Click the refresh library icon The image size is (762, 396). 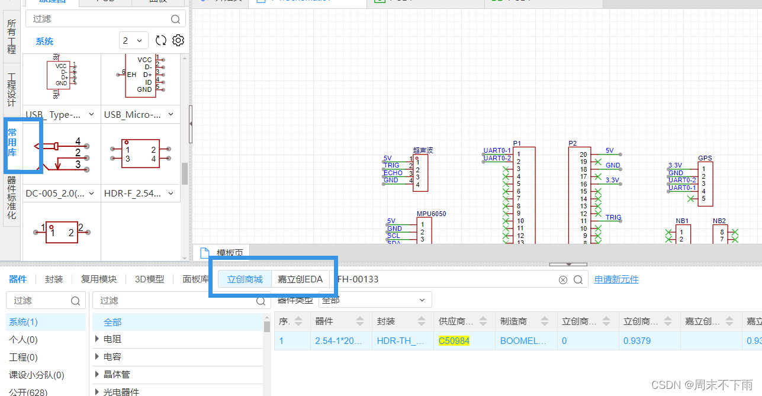tap(161, 40)
